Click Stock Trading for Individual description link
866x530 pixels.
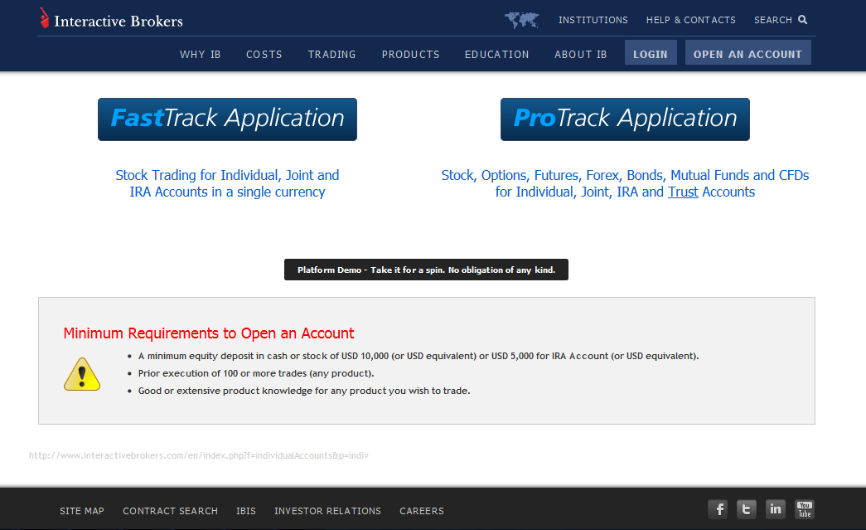[227, 183]
